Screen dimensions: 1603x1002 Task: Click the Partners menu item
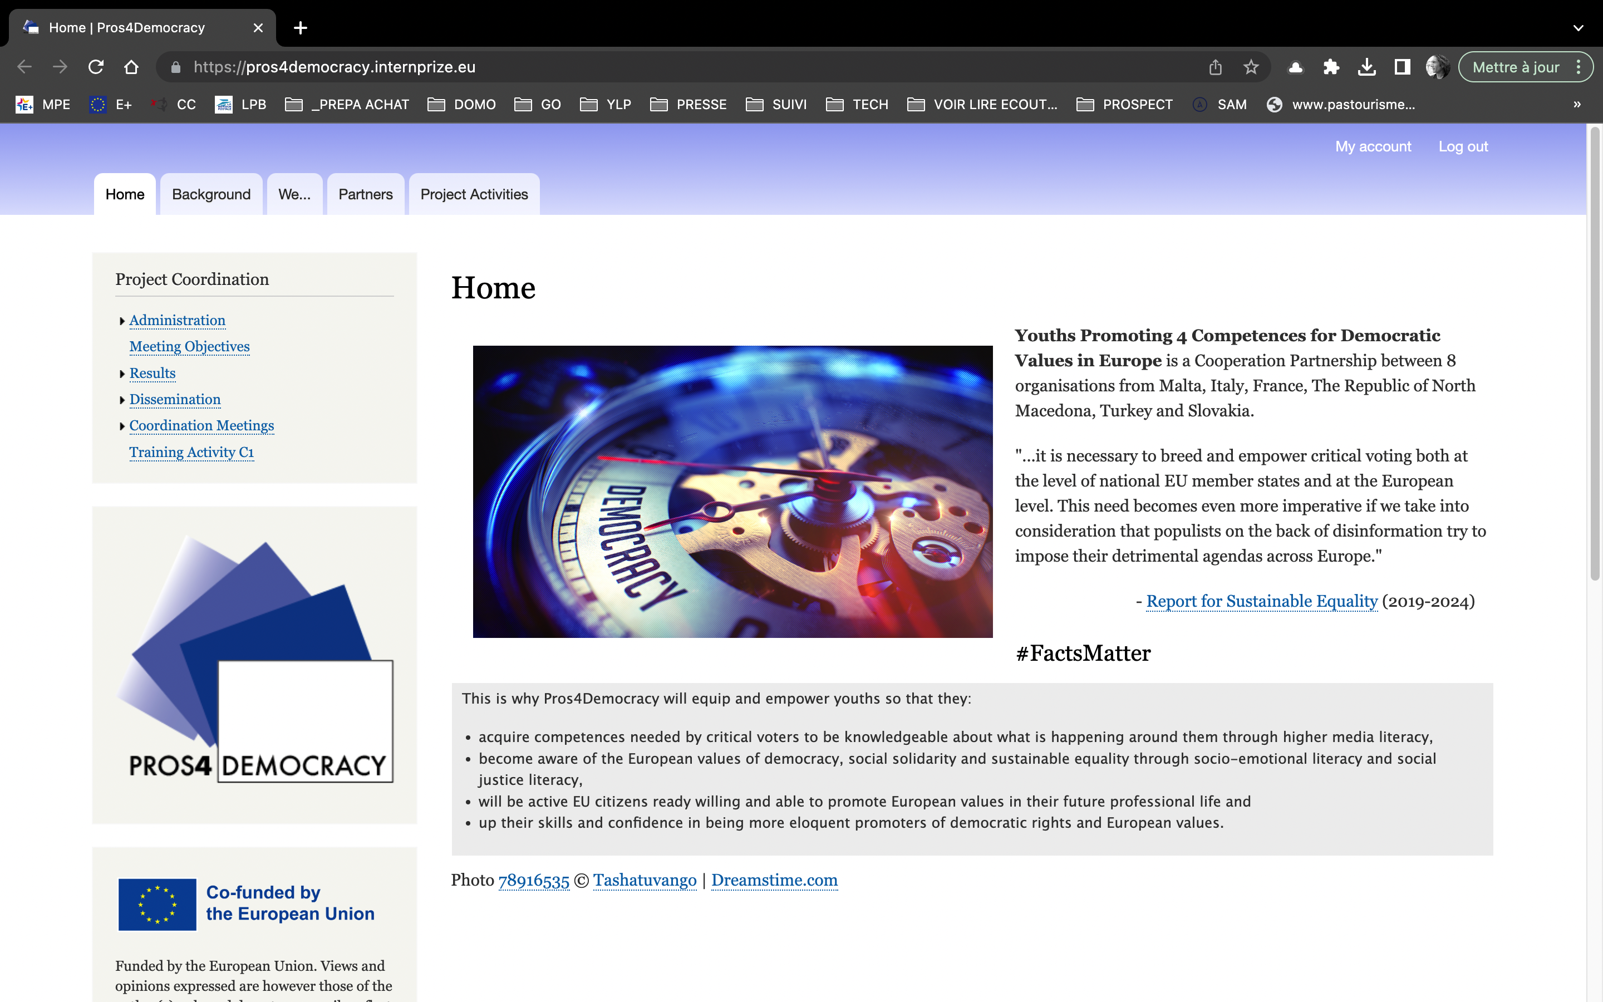coord(366,194)
